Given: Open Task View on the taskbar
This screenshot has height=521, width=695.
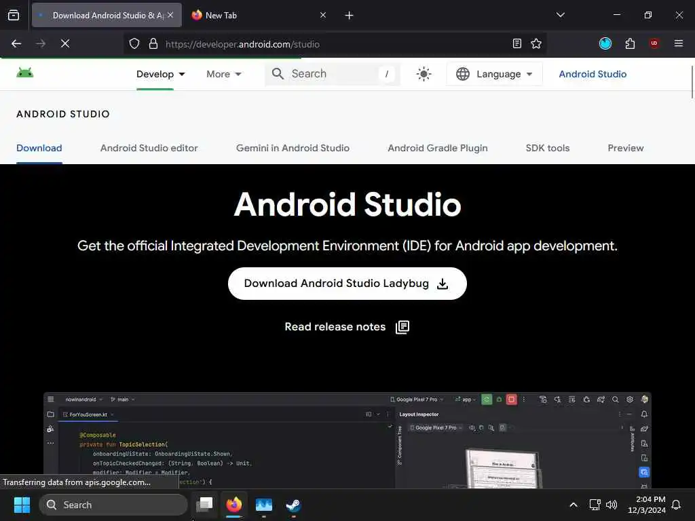Looking at the screenshot, I should pos(205,504).
